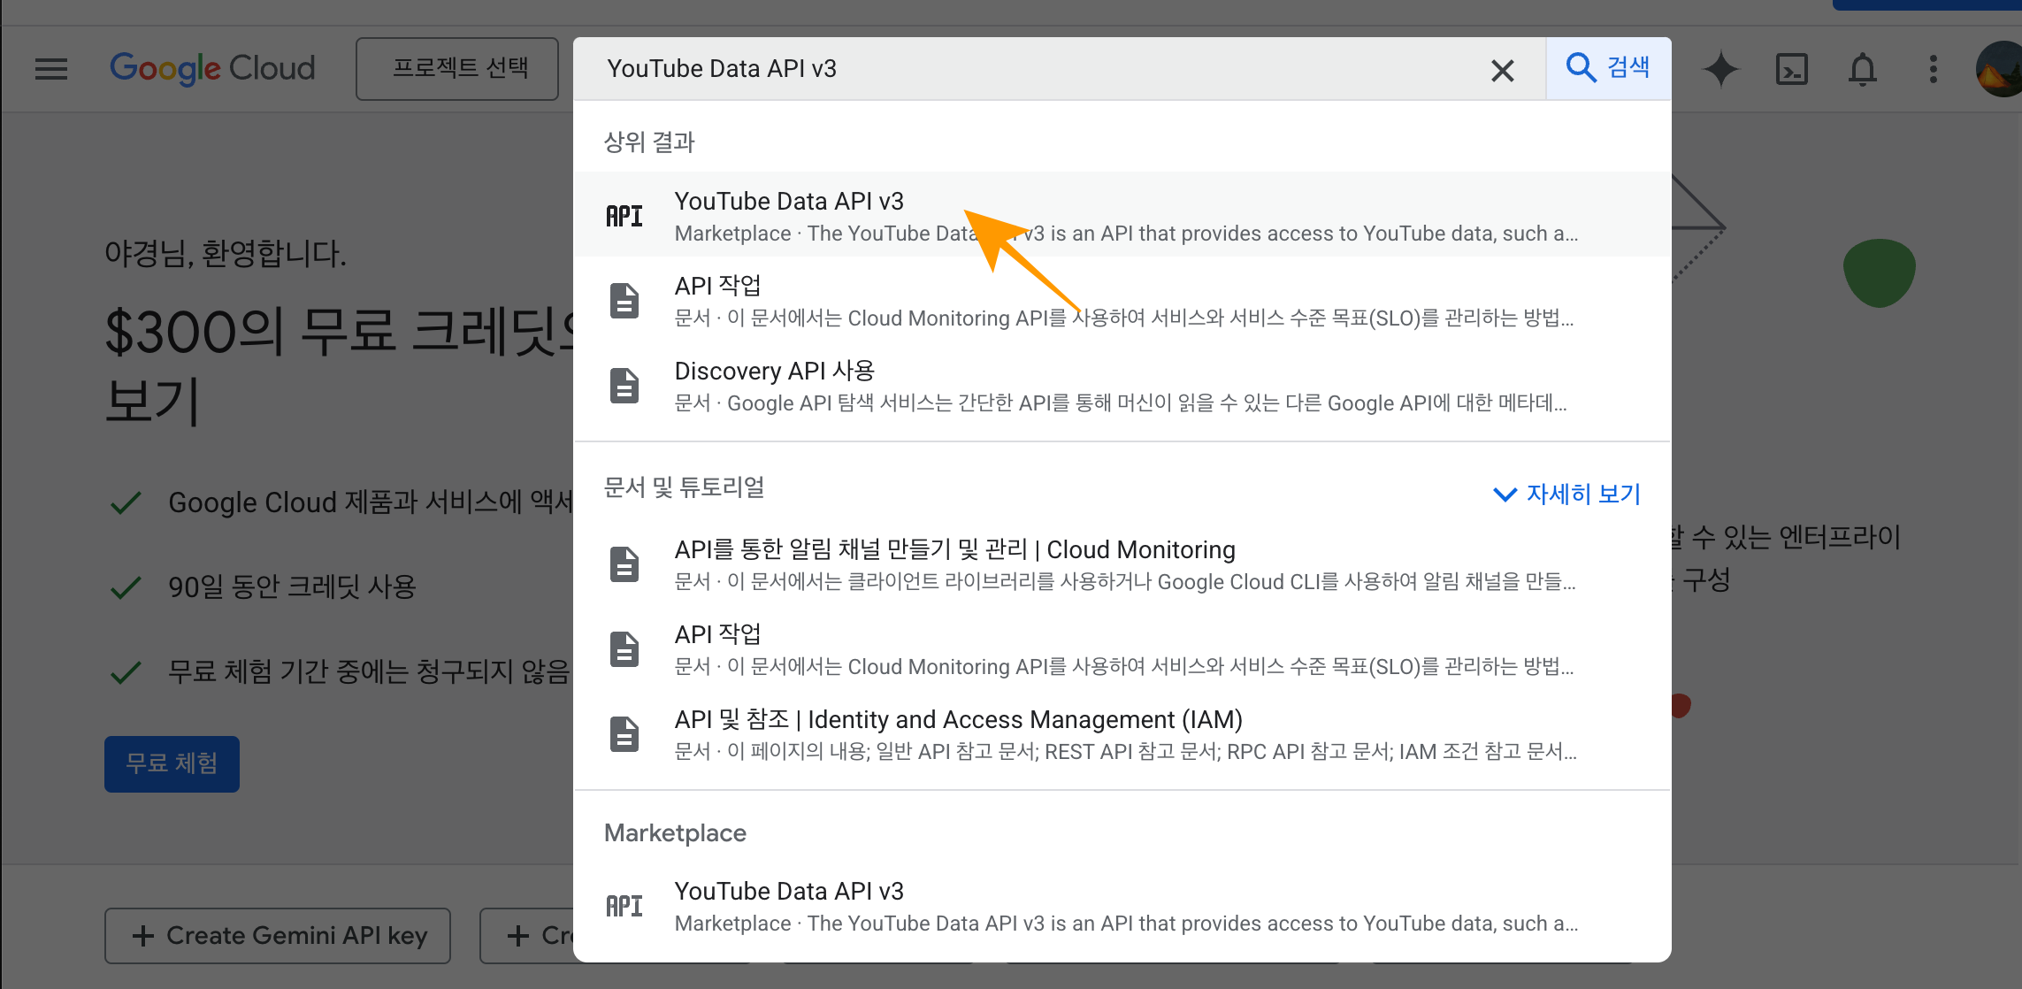This screenshot has height=989, width=2022.
Task: Open the 프로젝트 선택 project picker
Action: pos(456,68)
